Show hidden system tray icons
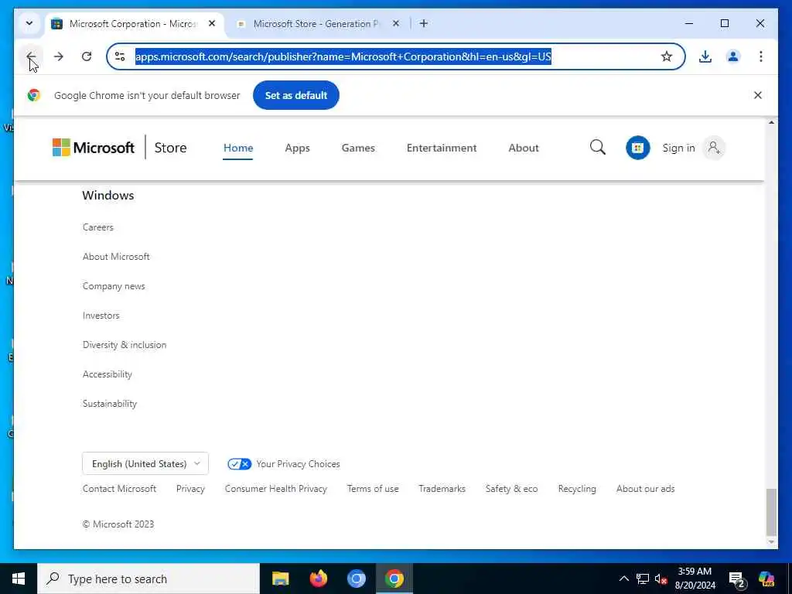Viewport: 792px width, 594px height. pyautogui.click(x=624, y=579)
